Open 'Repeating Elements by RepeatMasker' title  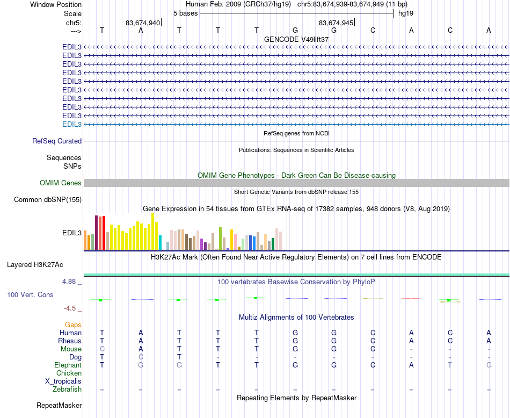(296, 398)
